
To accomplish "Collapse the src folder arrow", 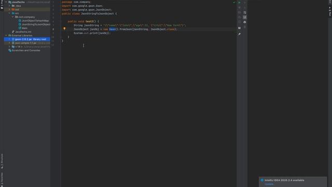I will point(9,13).
